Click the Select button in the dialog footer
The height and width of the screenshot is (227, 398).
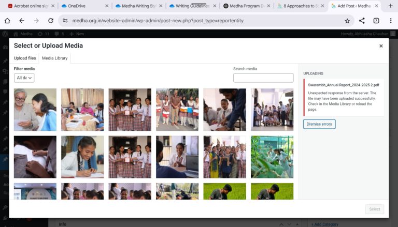pos(375,209)
